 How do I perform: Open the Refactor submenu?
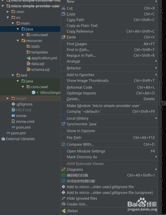pos(74,68)
